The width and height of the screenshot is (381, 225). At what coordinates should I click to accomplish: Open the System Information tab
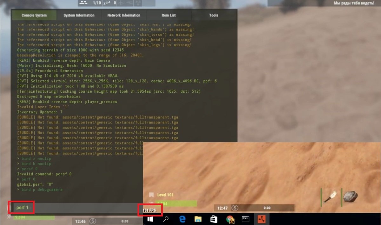click(79, 15)
